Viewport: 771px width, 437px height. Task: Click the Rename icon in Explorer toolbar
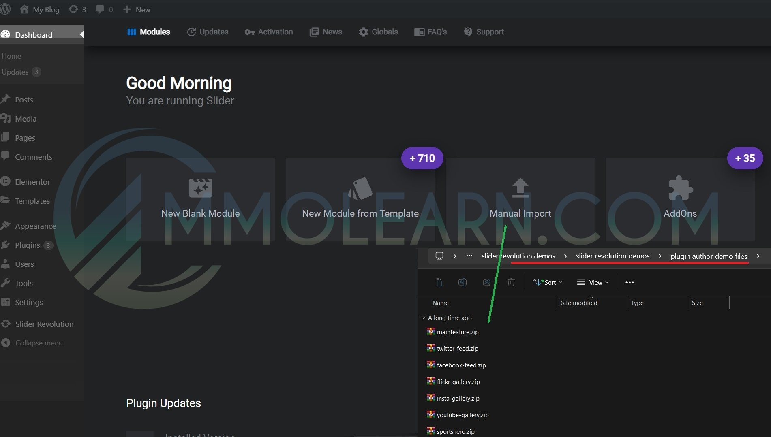click(x=462, y=282)
